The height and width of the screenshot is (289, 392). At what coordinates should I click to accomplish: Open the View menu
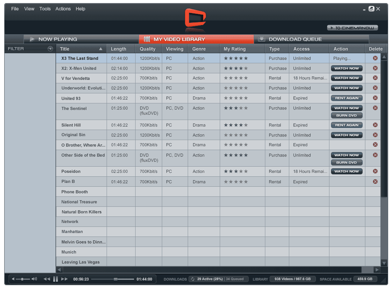coord(29,9)
